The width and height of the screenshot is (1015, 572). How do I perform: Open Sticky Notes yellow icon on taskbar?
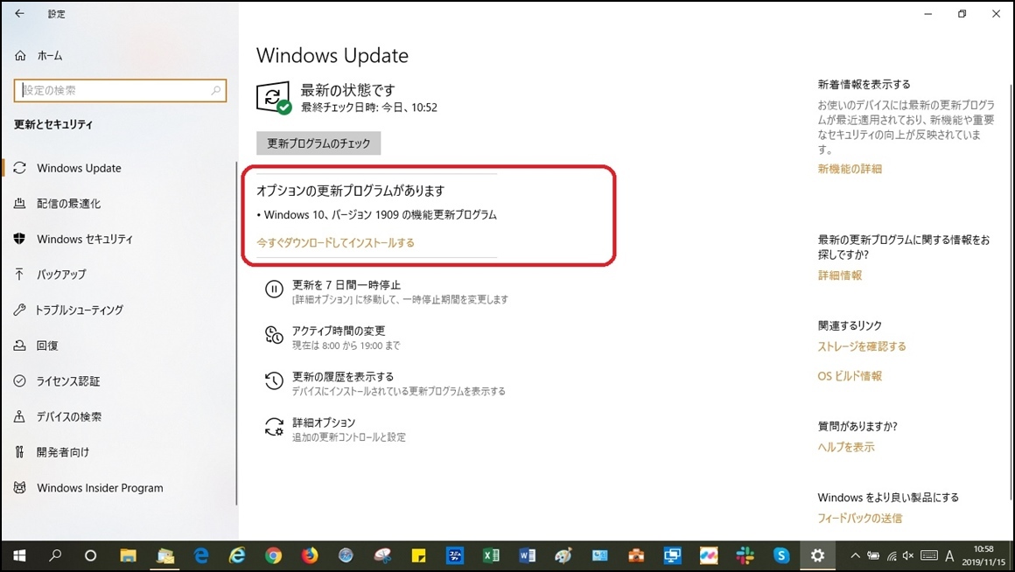[x=419, y=556]
